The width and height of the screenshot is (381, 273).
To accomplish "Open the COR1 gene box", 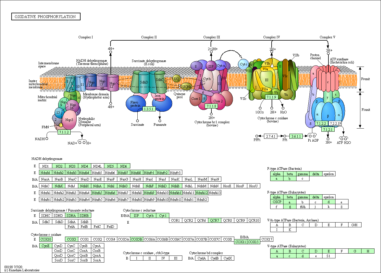I will coord(176,220).
